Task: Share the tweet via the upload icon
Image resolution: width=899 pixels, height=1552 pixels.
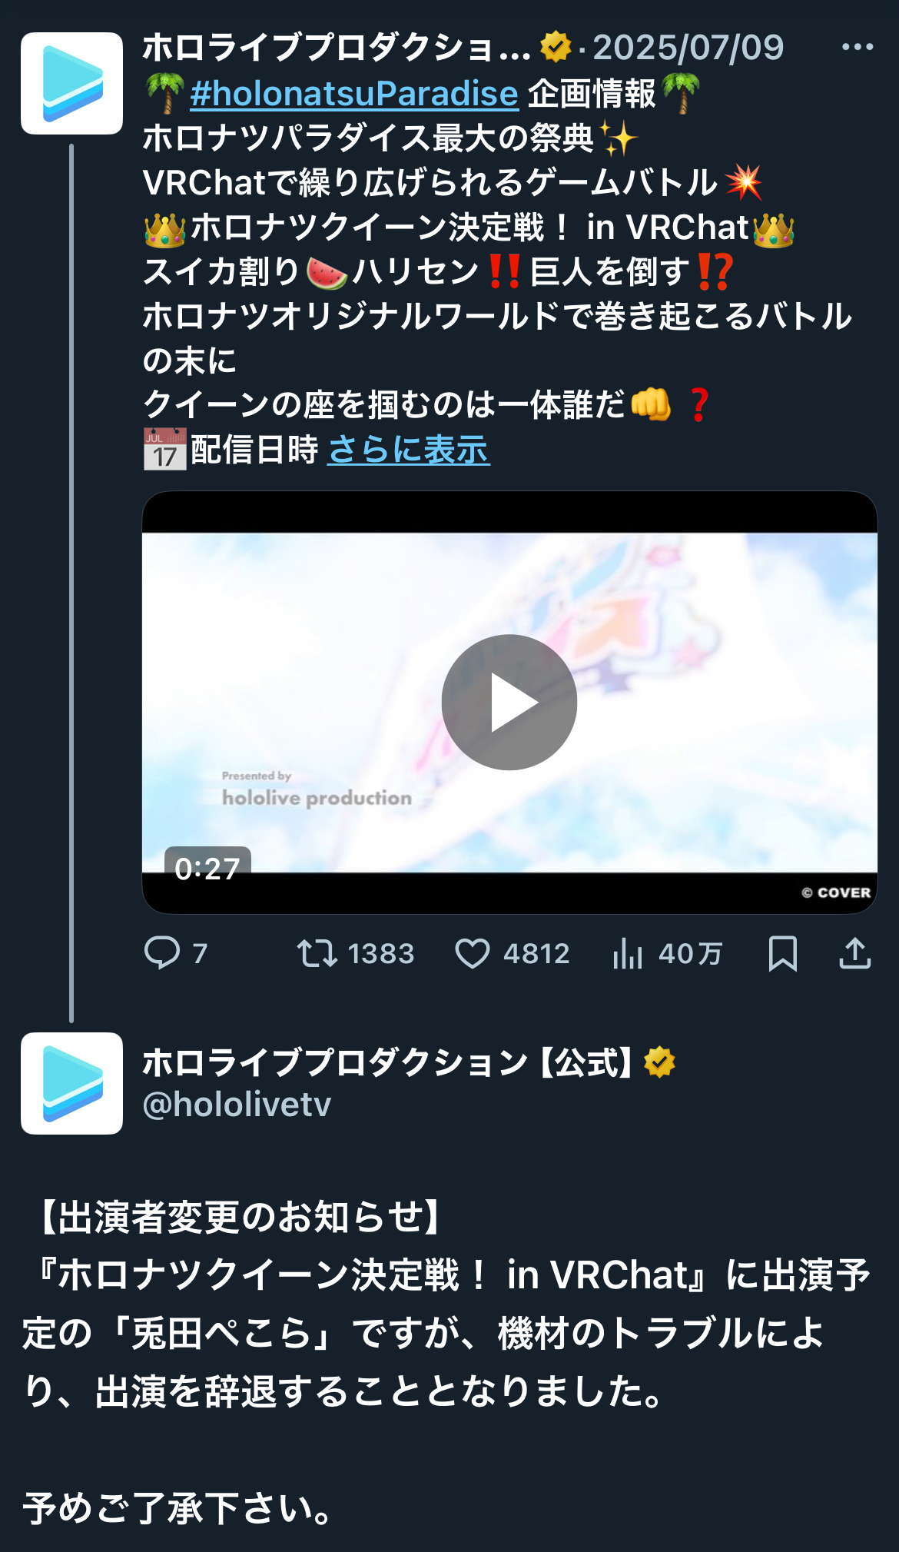Action: click(x=854, y=953)
